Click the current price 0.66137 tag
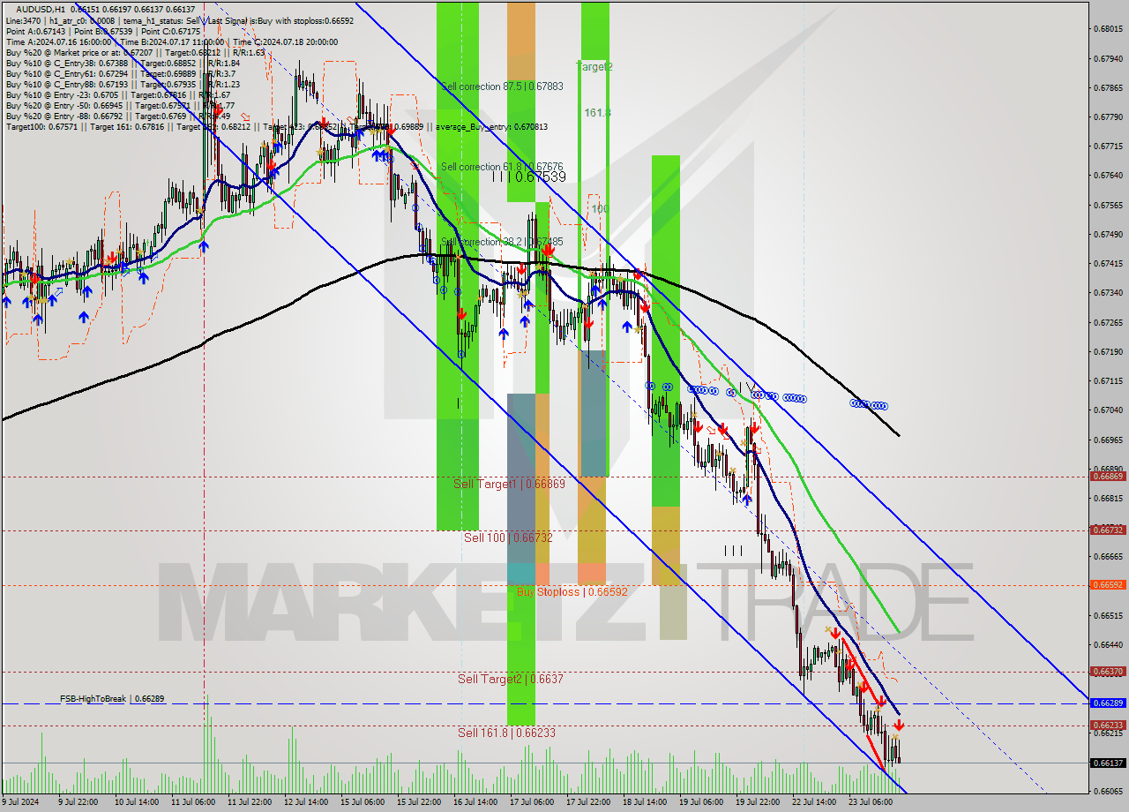 coord(1108,763)
